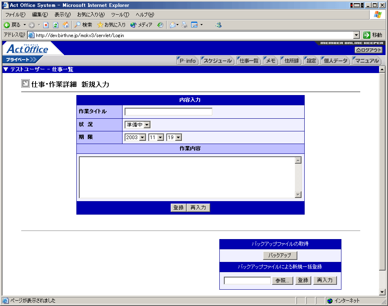The height and width of the screenshot is (306, 388).
Task: Switch to the メモ tab
Action: click(270, 60)
